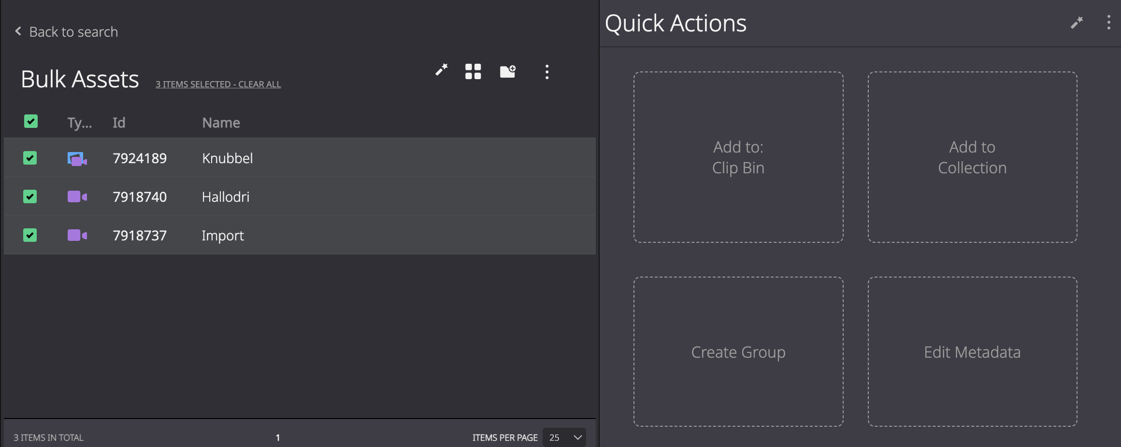Click the magic wand icon in Quick Actions
Screen dimensions: 1121x447
1077,23
